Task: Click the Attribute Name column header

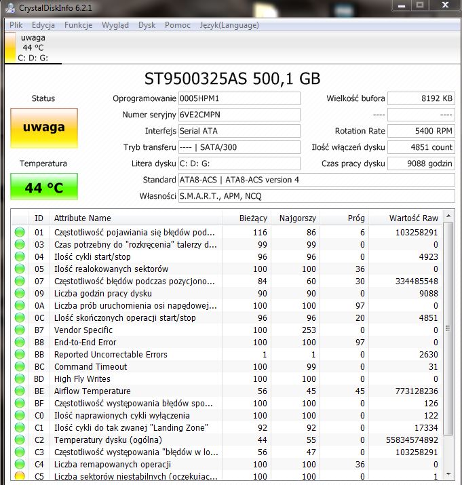Action: click(136, 218)
